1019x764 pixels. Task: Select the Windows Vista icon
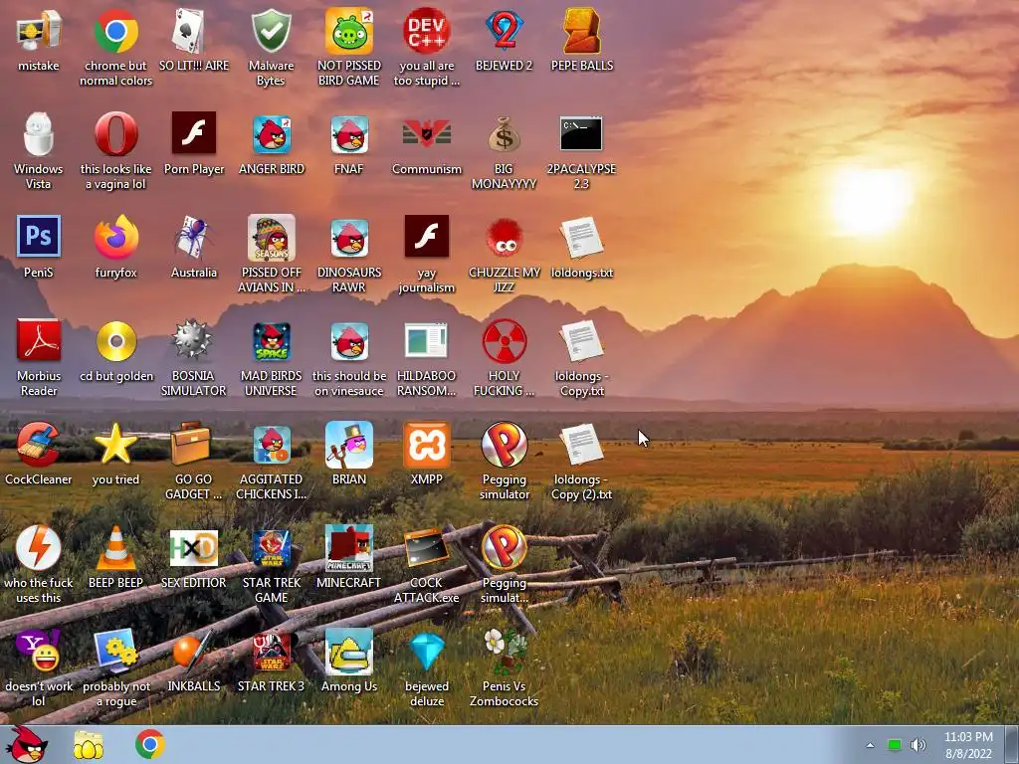(39, 134)
